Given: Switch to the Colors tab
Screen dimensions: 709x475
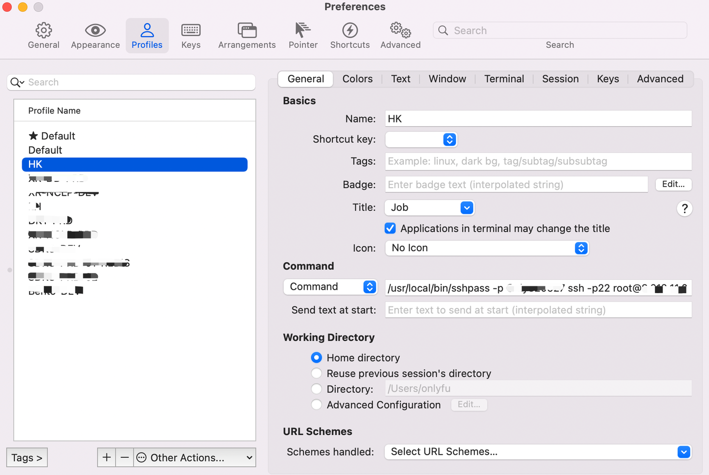Looking at the screenshot, I should [357, 79].
